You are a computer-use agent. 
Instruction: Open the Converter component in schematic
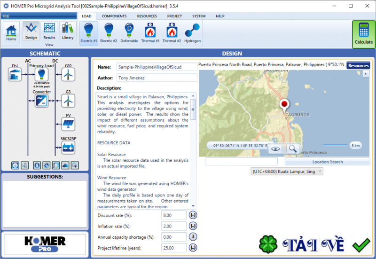point(41,101)
